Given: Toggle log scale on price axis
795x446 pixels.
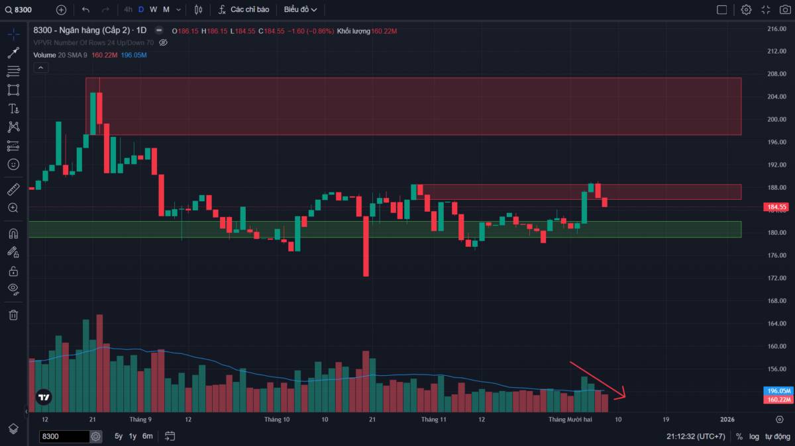Looking at the screenshot, I should pos(754,436).
